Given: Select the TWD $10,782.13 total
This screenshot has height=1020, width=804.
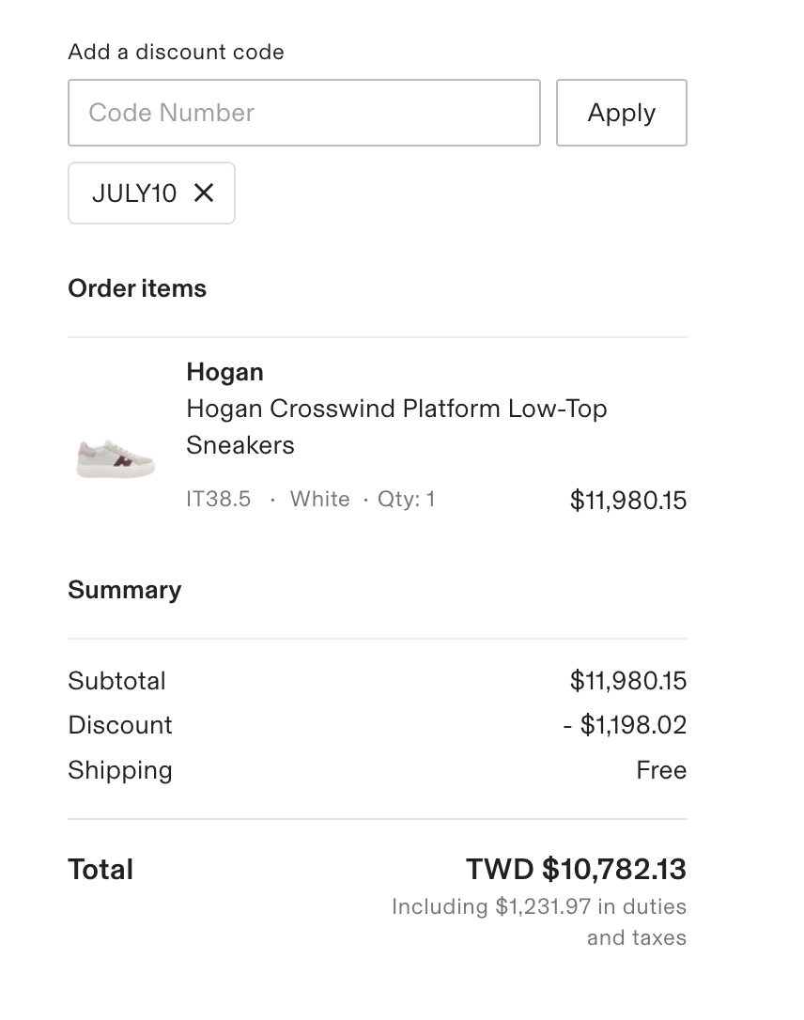Looking at the screenshot, I should coord(576,869).
